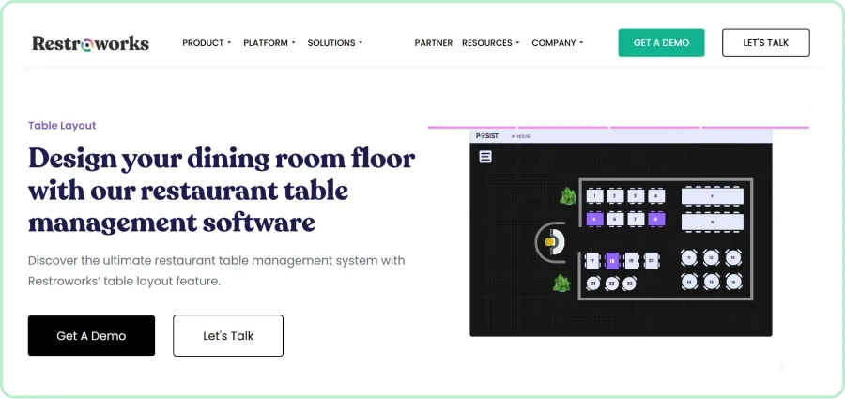The width and height of the screenshot is (845, 399).
Task: Select round table 16
Action: (x=733, y=282)
